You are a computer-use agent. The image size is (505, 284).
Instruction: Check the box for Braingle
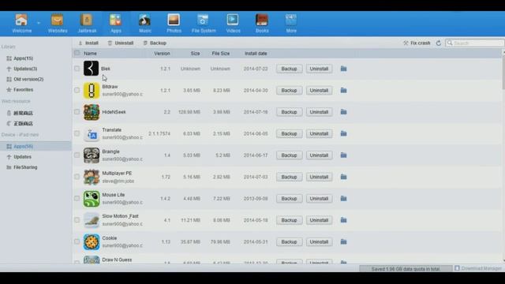[x=77, y=155]
